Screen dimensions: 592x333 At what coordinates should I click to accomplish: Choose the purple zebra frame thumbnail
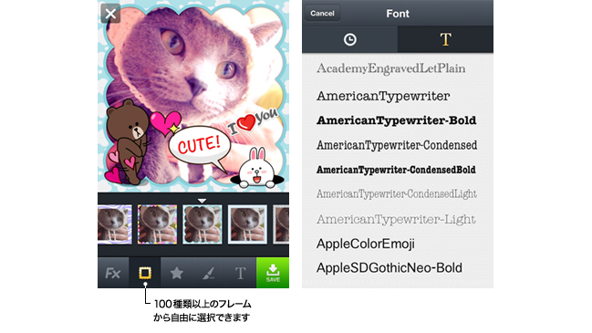coord(115,224)
